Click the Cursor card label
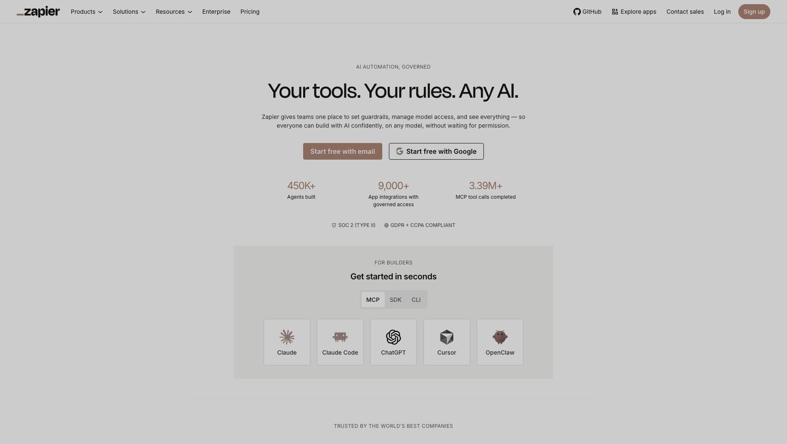The image size is (787, 444). (447, 353)
